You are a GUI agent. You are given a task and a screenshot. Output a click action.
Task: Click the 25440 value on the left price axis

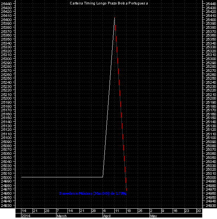6,4
